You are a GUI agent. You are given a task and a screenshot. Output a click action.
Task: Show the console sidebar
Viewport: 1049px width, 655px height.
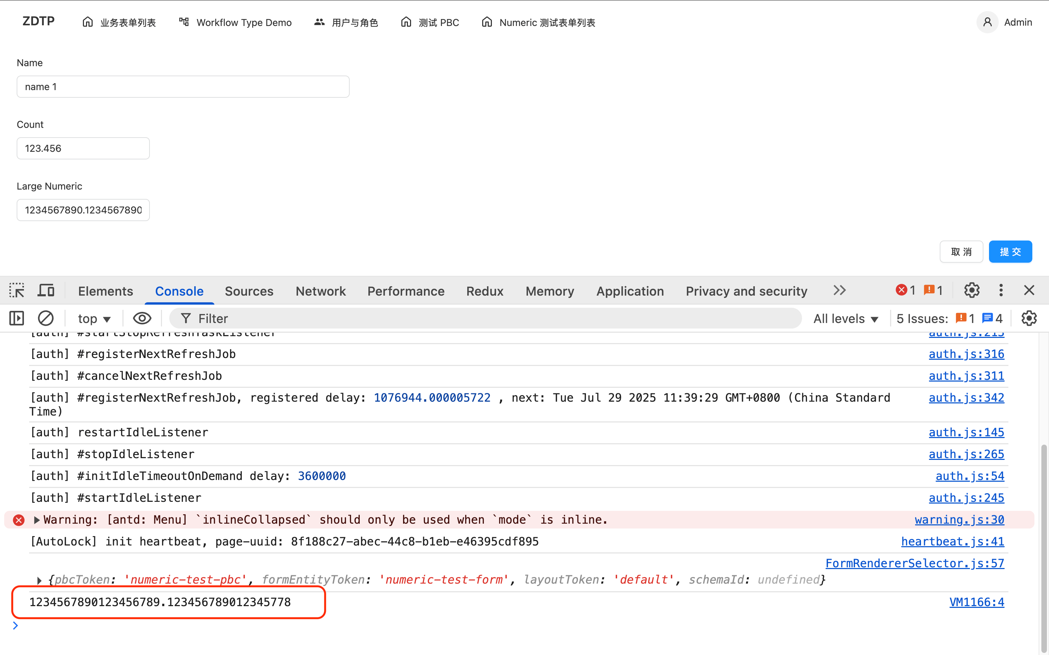[x=17, y=318]
